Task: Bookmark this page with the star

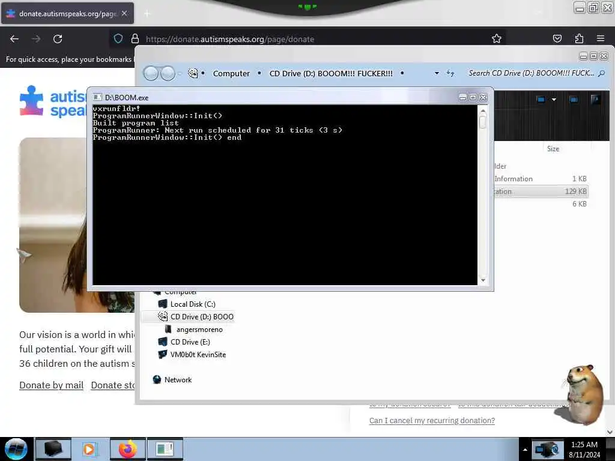Action: (x=497, y=38)
